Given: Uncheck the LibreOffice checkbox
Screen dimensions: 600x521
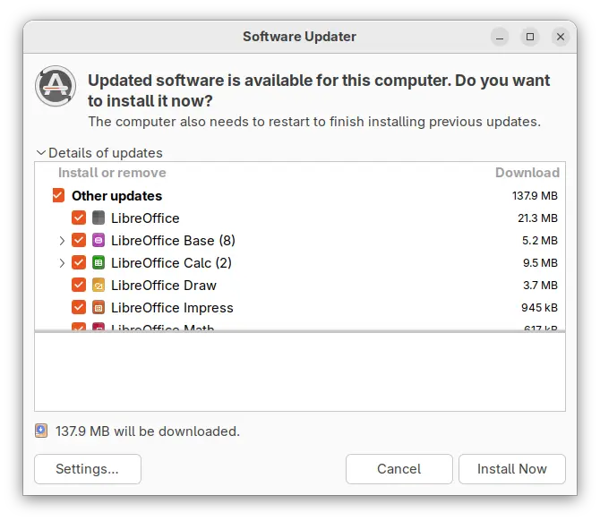Looking at the screenshot, I should (79, 218).
